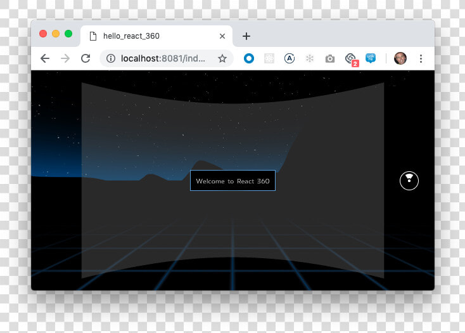Open the WalkMe extension icon
This screenshot has height=333, width=465.
(x=371, y=58)
